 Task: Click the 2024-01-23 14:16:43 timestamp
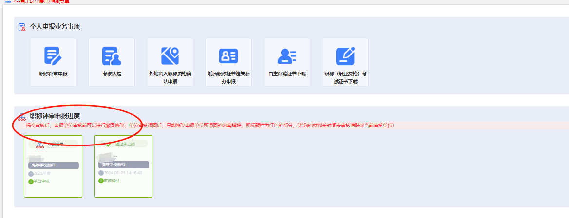pyautogui.click(x=123, y=173)
